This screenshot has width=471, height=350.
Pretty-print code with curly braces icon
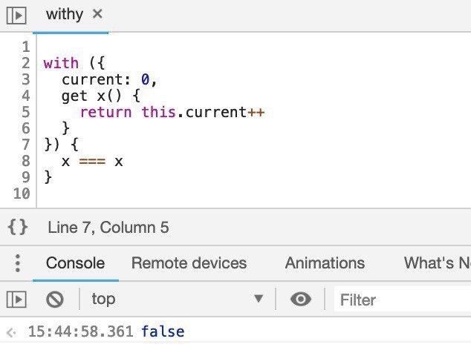17,227
